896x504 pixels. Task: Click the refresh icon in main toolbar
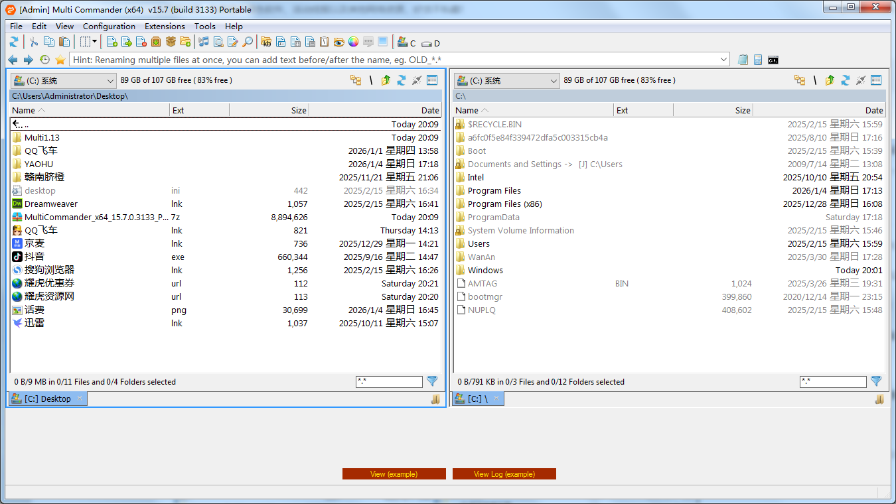tap(14, 42)
